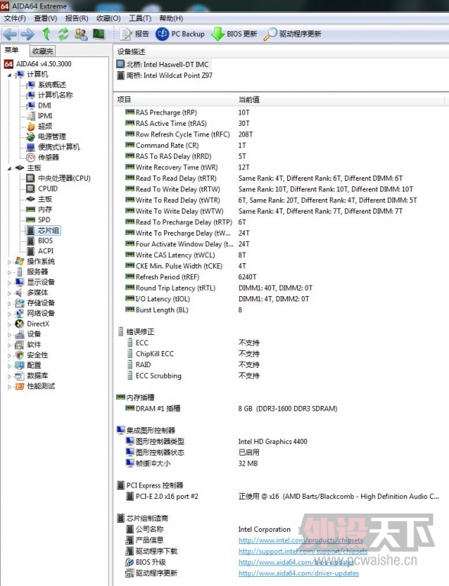
Task: Expand the 显示设备 tree node
Action: coord(9,282)
